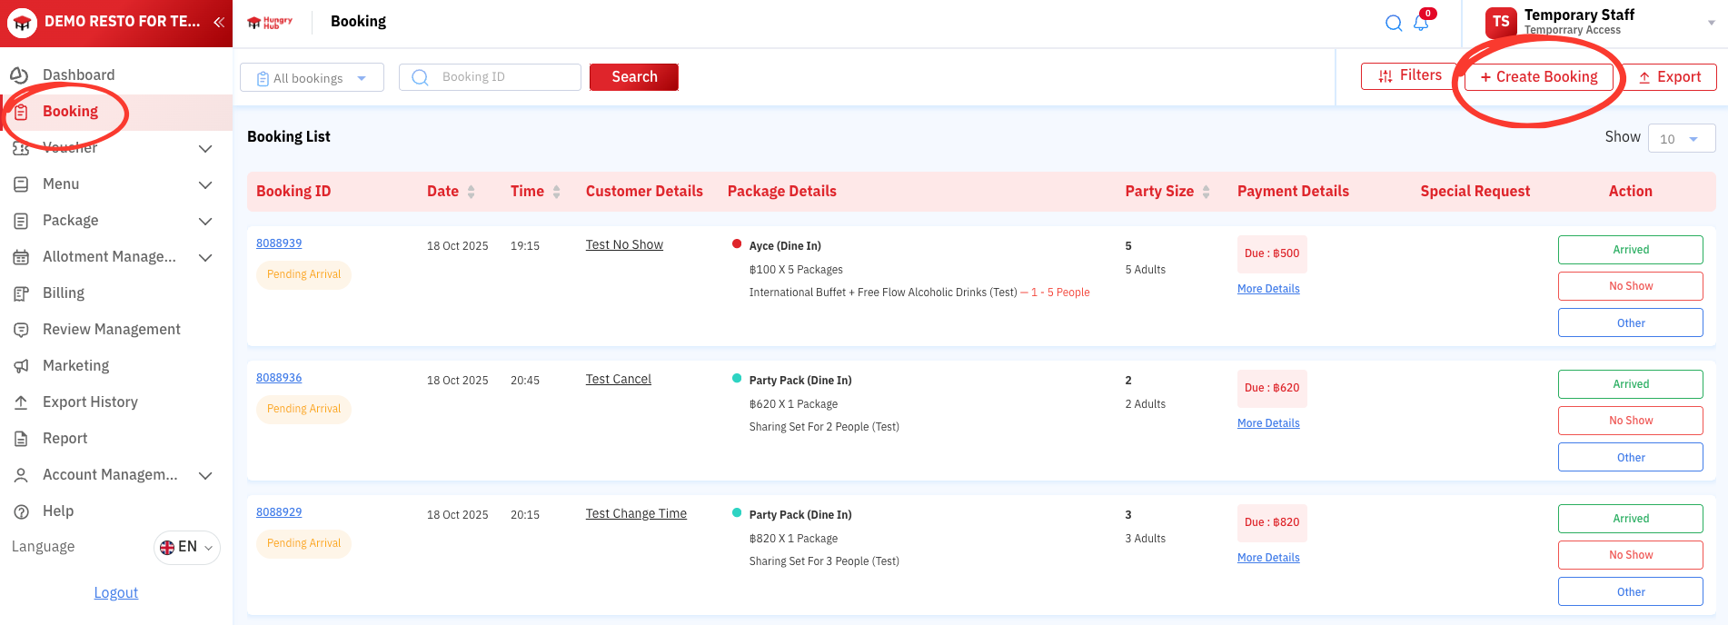1728x625 pixels.
Task: Click the Account Management person icon
Action: 21,475
